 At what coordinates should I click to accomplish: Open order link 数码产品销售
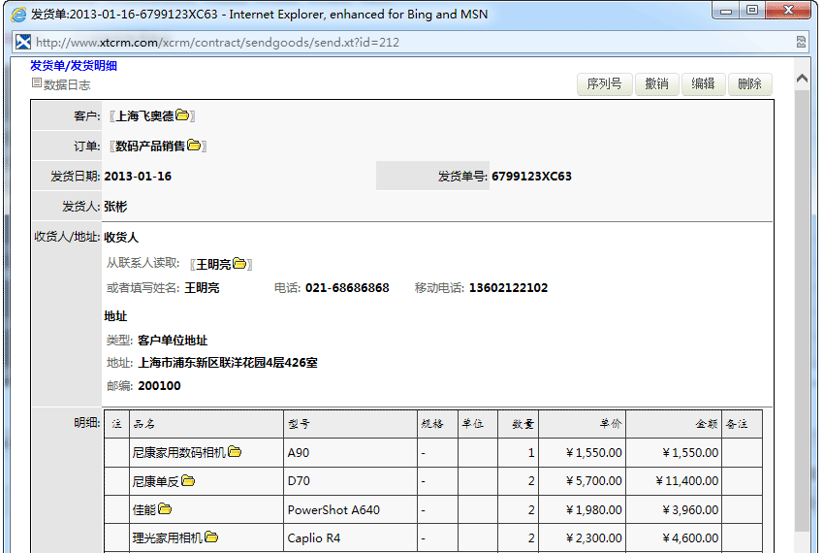point(150,146)
